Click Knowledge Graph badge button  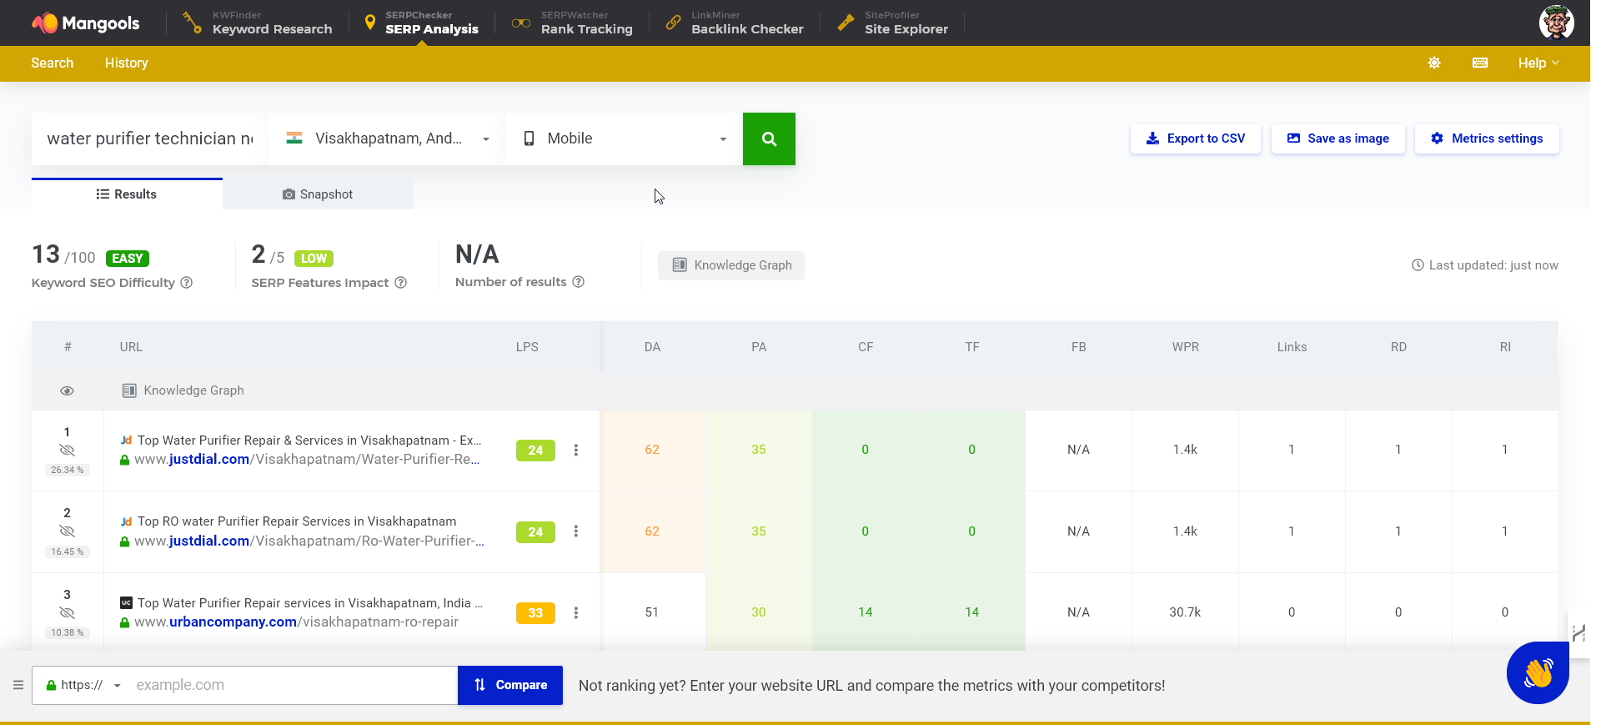(x=731, y=265)
